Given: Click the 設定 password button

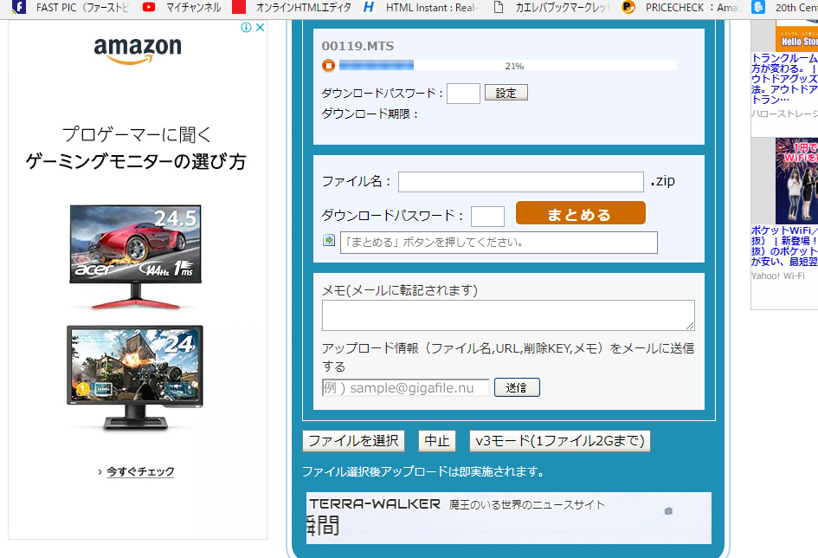Looking at the screenshot, I should pos(506,93).
